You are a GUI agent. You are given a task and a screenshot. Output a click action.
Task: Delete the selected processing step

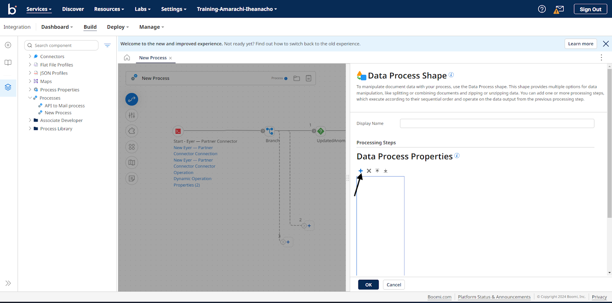point(369,171)
